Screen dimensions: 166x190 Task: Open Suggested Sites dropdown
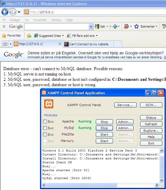(x=63, y=36)
